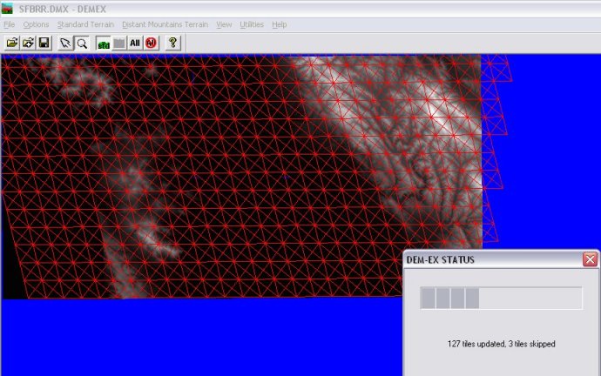This screenshot has height=376, width=601.
Task: Open the View menu
Action: pyautogui.click(x=224, y=24)
